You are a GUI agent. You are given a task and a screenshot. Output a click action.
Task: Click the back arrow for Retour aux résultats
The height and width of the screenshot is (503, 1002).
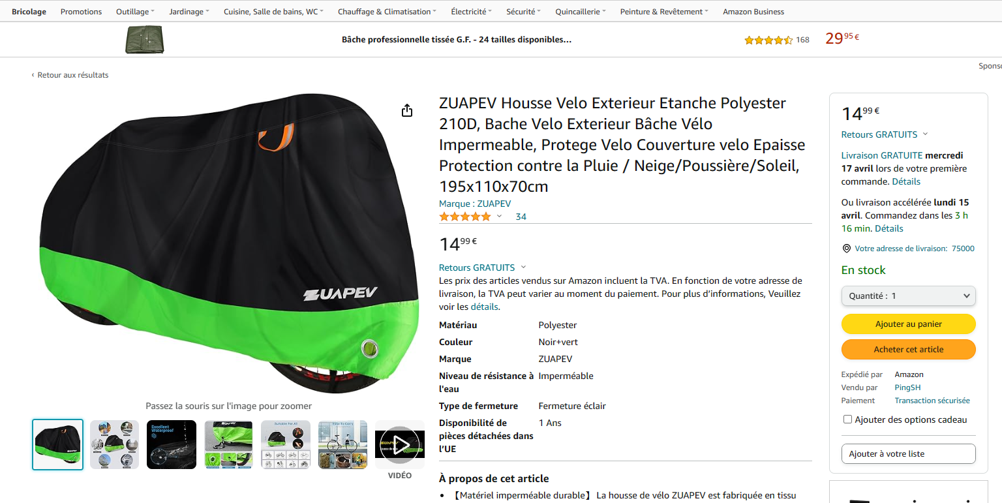[33, 76]
